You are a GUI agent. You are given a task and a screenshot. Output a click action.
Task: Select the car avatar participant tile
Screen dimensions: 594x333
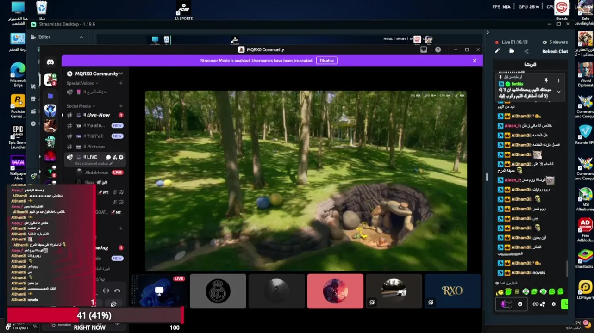tap(394, 291)
